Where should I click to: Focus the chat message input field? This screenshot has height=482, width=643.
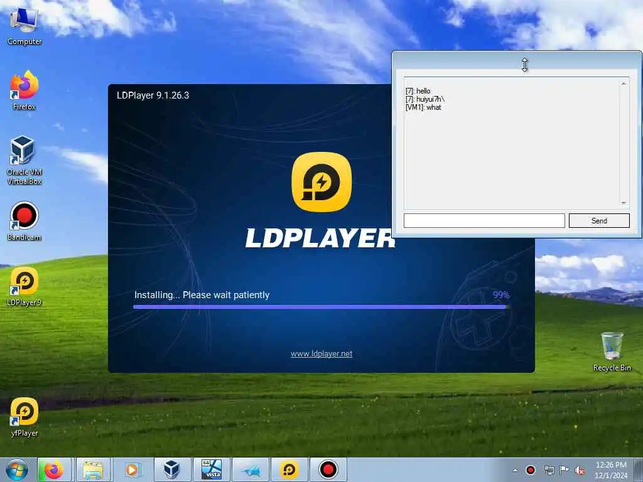pos(484,220)
